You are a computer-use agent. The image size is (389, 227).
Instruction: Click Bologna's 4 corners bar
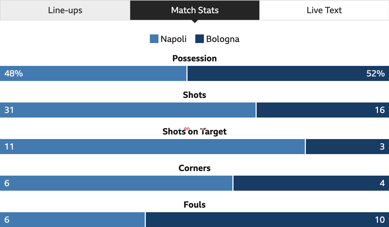311,183
